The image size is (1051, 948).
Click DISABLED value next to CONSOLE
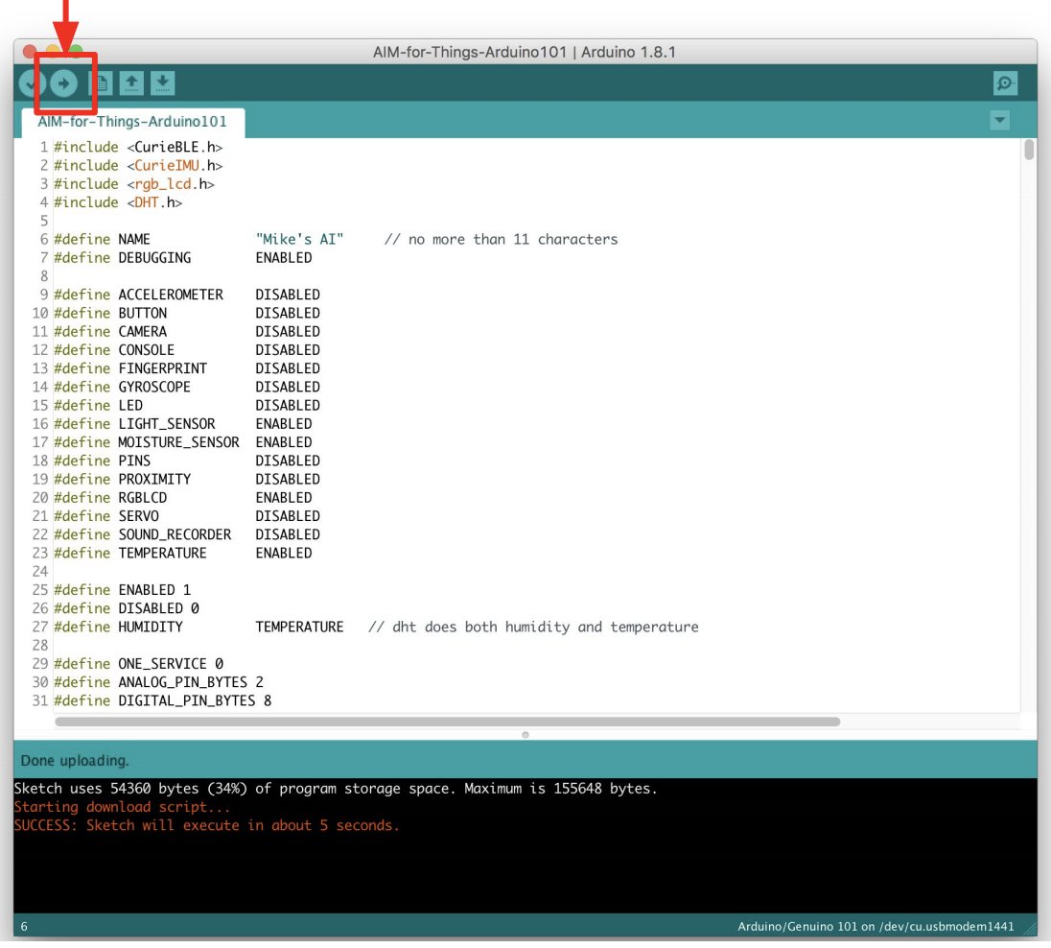(x=288, y=350)
